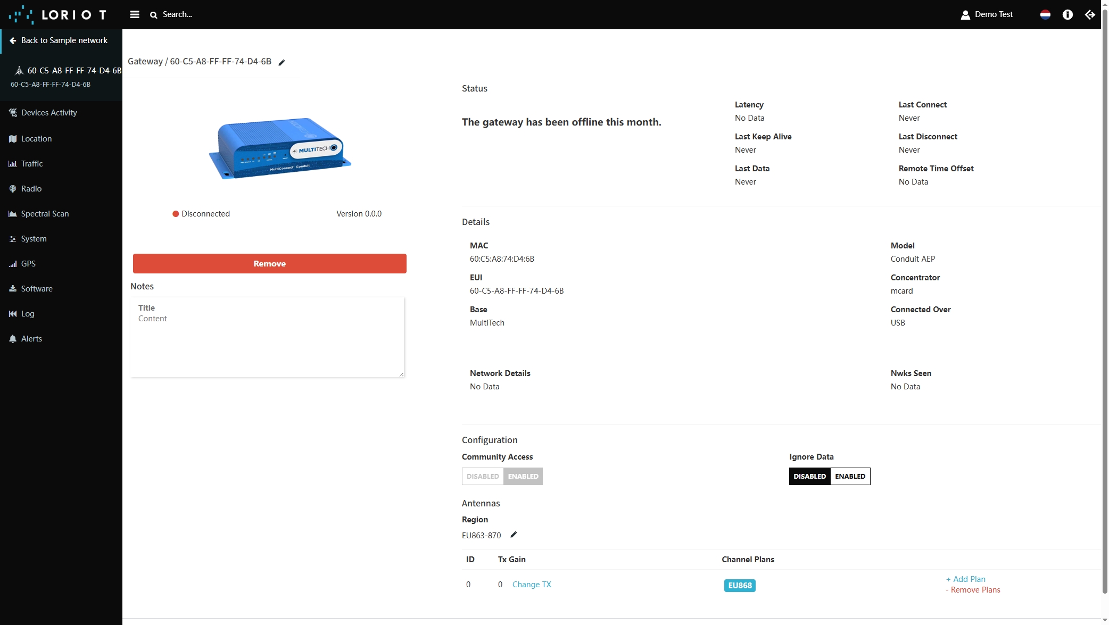Screen dimensions: 1109x625
Task: Switch Community Access to DISABLED
Action: click(x=483, y=476)
